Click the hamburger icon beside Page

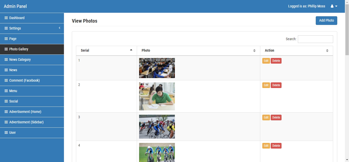(6, 39)
